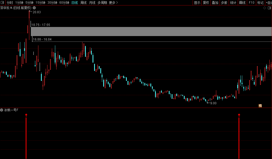Open the 统计 statistics button
This screenshot has width=272, height=159.
[233, 3]
